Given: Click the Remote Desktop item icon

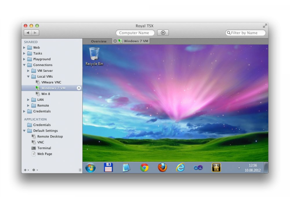Looking at the screenshot, I should point(34,137).
